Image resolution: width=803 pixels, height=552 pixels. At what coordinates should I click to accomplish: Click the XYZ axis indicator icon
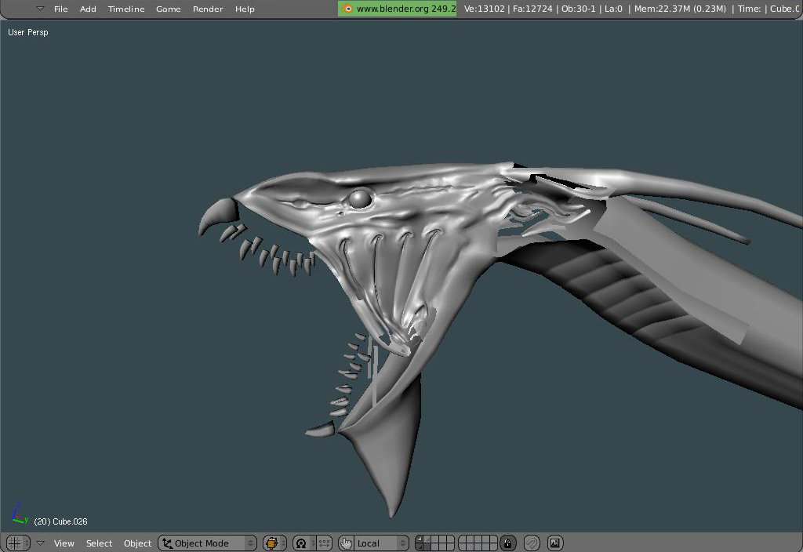coord(20,513)
